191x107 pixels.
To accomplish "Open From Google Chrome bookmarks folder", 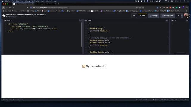I will (9, 11).
